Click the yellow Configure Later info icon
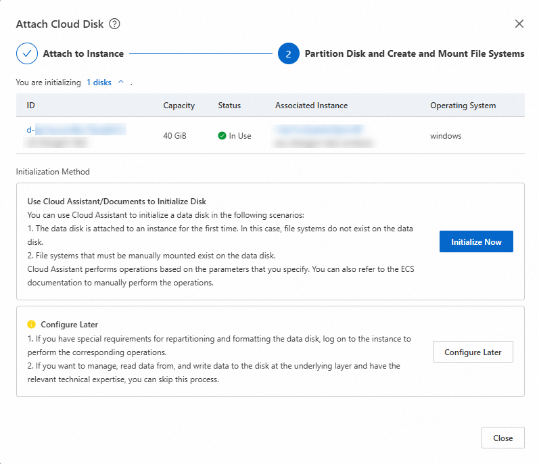The width and height of the screenshot is (539, 464). point(31,325)
